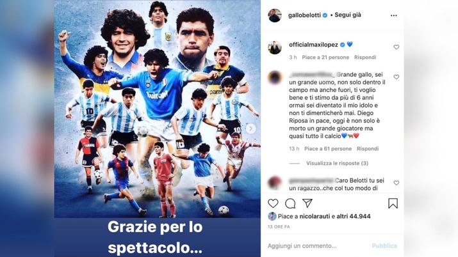Open the three-dot more options menu
Image resolution: width=458 pixels, height=257 pixels.
(x=394, y=15)
